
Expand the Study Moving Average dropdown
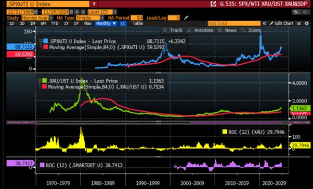(x=51, y=18)
